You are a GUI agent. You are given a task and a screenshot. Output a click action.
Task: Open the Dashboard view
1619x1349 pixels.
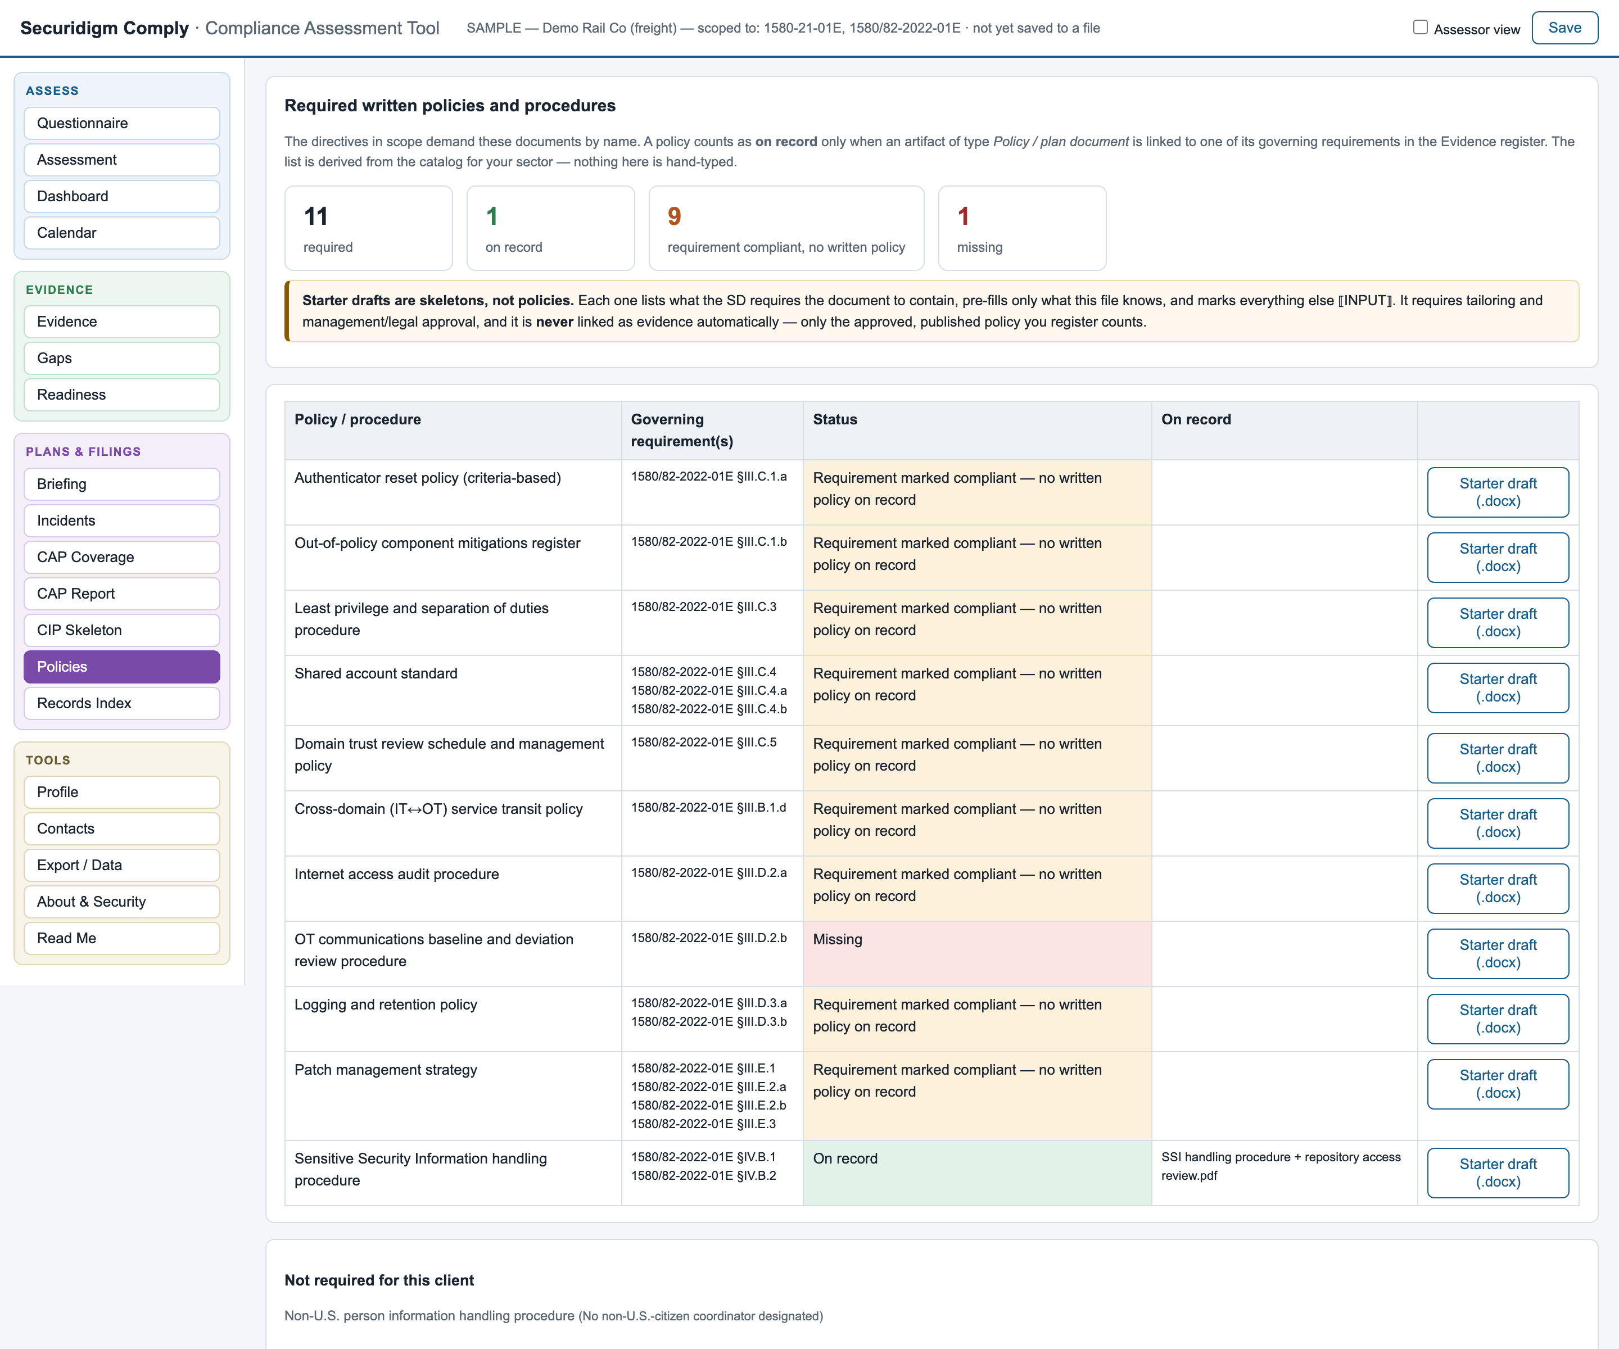click(122, 196)
